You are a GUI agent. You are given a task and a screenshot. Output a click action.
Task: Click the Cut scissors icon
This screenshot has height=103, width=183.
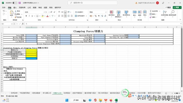[x=16, y=11]
